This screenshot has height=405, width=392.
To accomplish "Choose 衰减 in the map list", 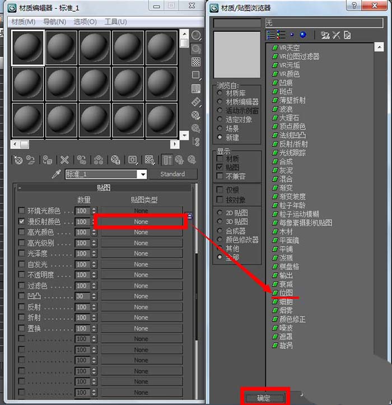I will (286, 284).
